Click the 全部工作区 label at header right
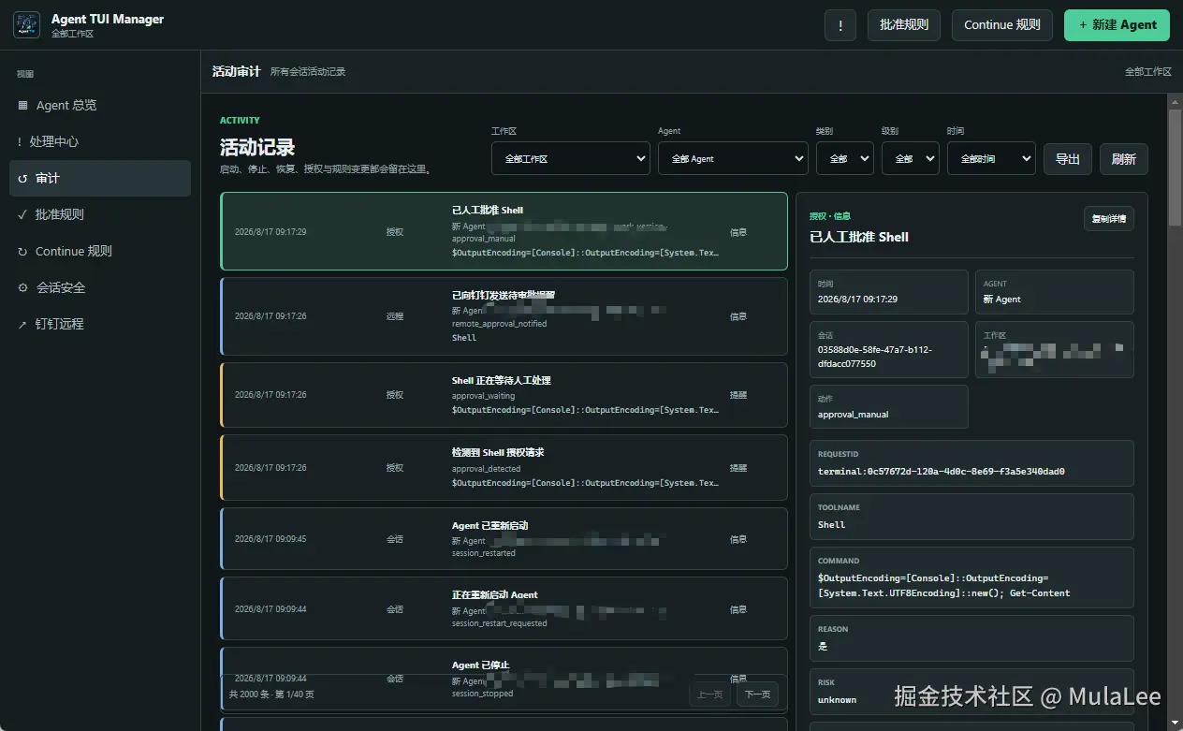This screenshot has height=731, width=1183. click(1147, 71)
